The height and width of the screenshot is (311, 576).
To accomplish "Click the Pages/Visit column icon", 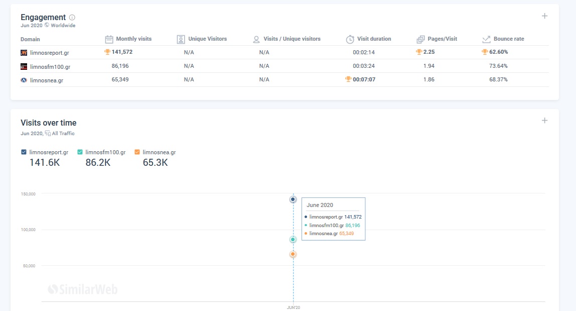I will pos(421,39).
